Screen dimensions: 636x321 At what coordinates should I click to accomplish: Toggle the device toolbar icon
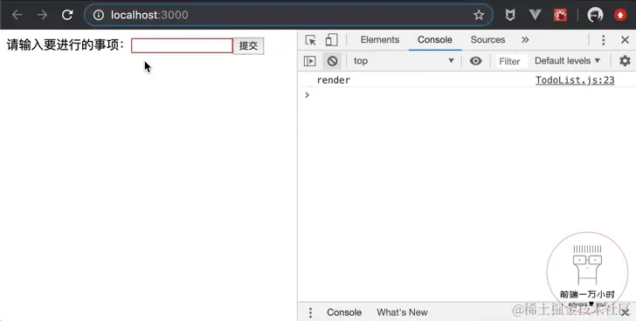pyautogui.click(x=331, y=39)
